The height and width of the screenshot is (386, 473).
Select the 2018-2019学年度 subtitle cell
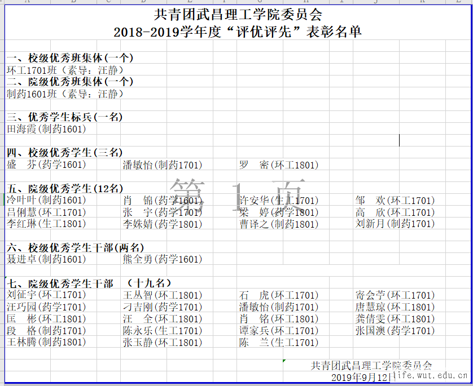pos(238,32)
